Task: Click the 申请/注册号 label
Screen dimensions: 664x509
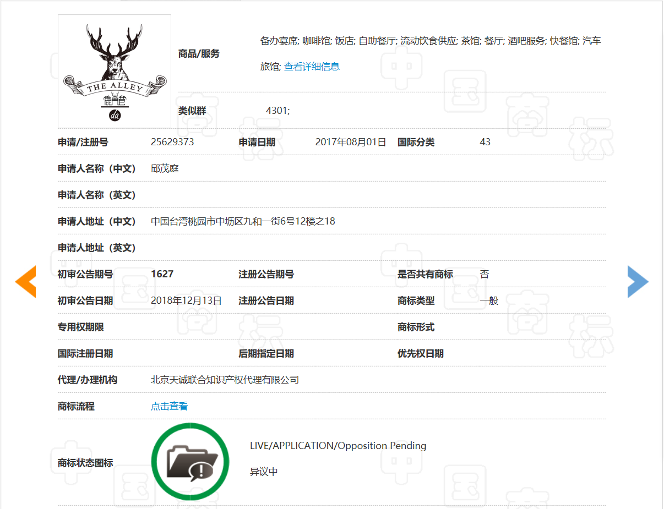Action: [83, 142]
